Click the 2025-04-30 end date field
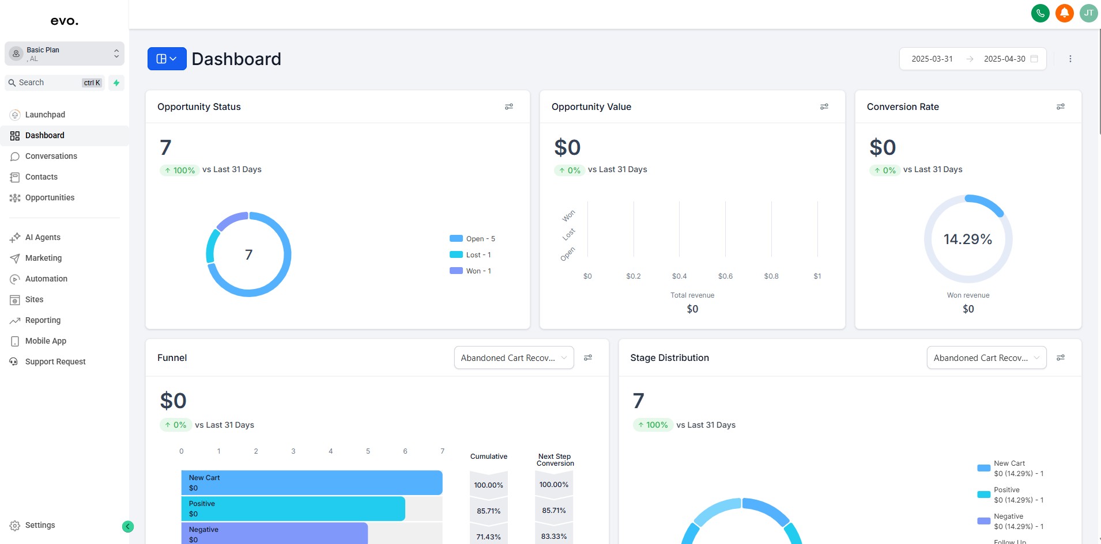The width and height of the screenshot is (1101, 544). coord(1004,58)
